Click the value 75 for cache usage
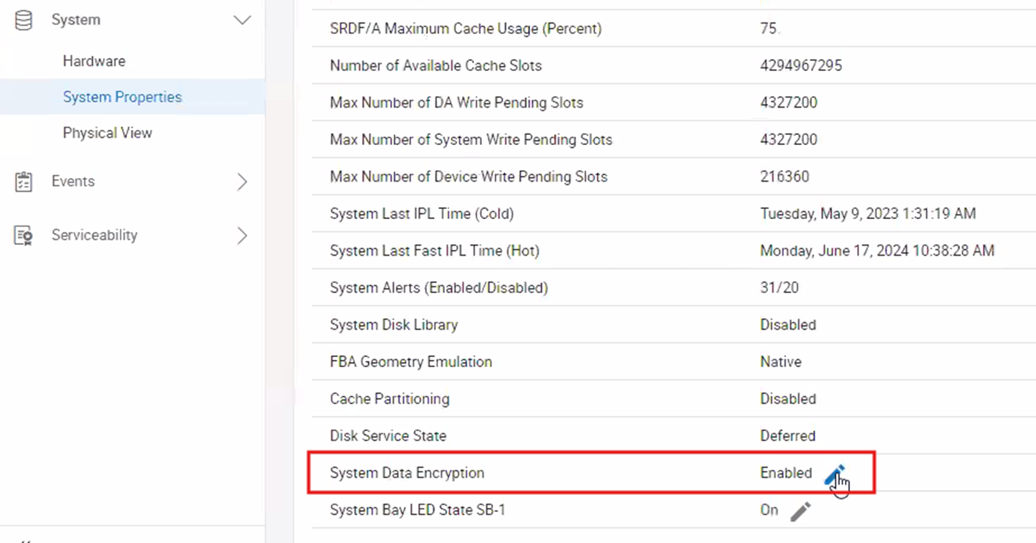1036x543 pixels. click(768, 29)
